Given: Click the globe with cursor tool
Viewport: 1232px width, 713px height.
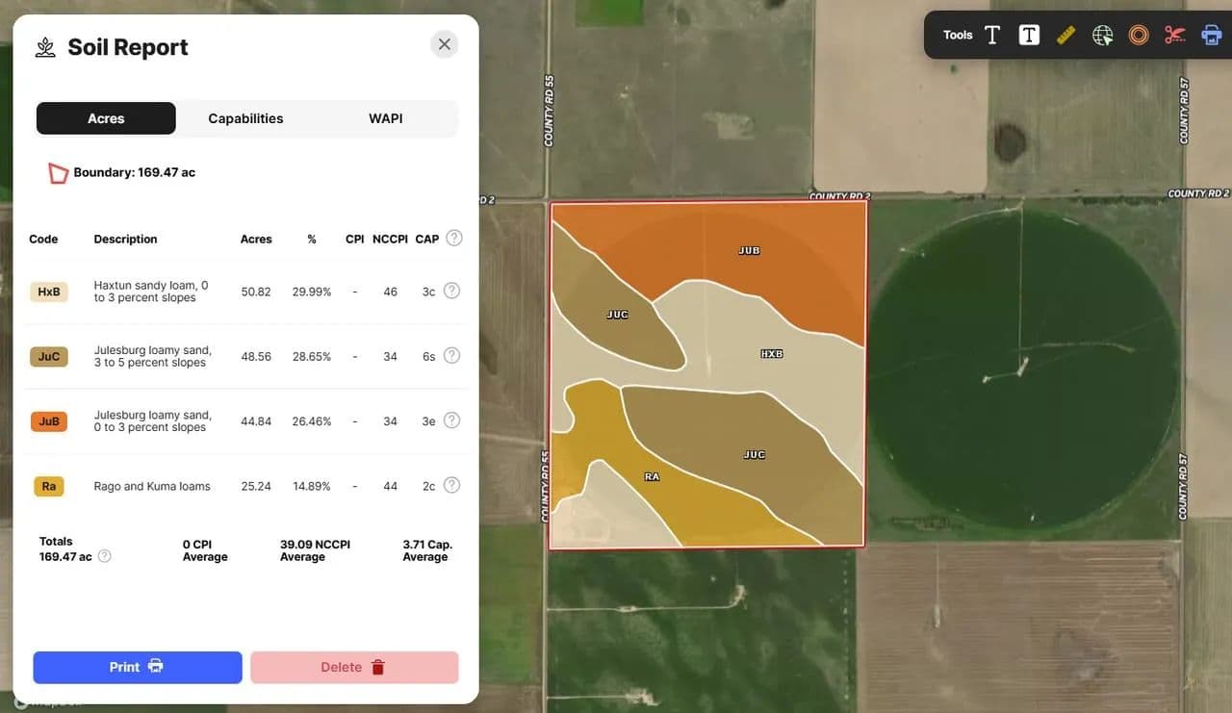Looking at the screenshot, I should pos(1102,36).
